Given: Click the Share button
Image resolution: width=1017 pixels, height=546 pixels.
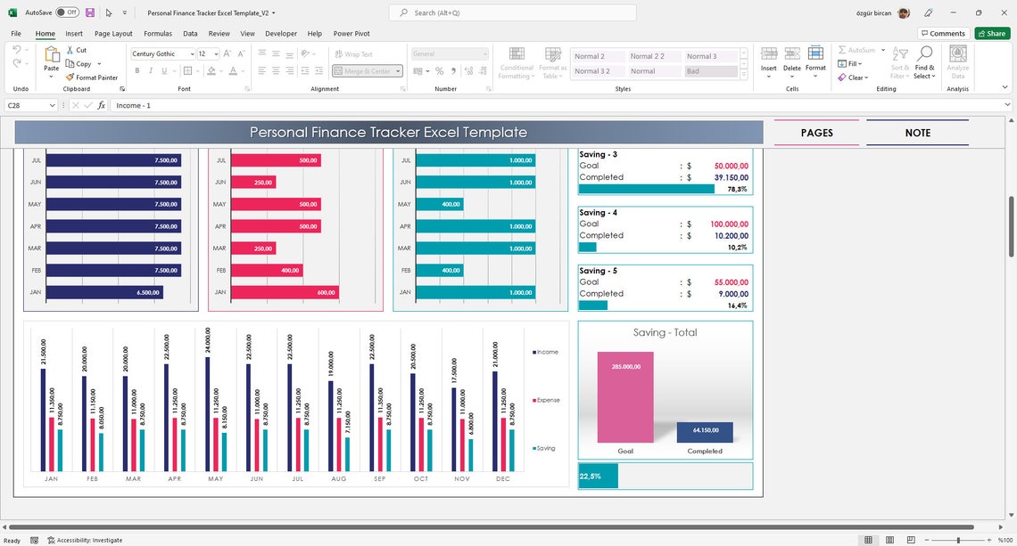Looking at the screenshot, I should point(992,33).
